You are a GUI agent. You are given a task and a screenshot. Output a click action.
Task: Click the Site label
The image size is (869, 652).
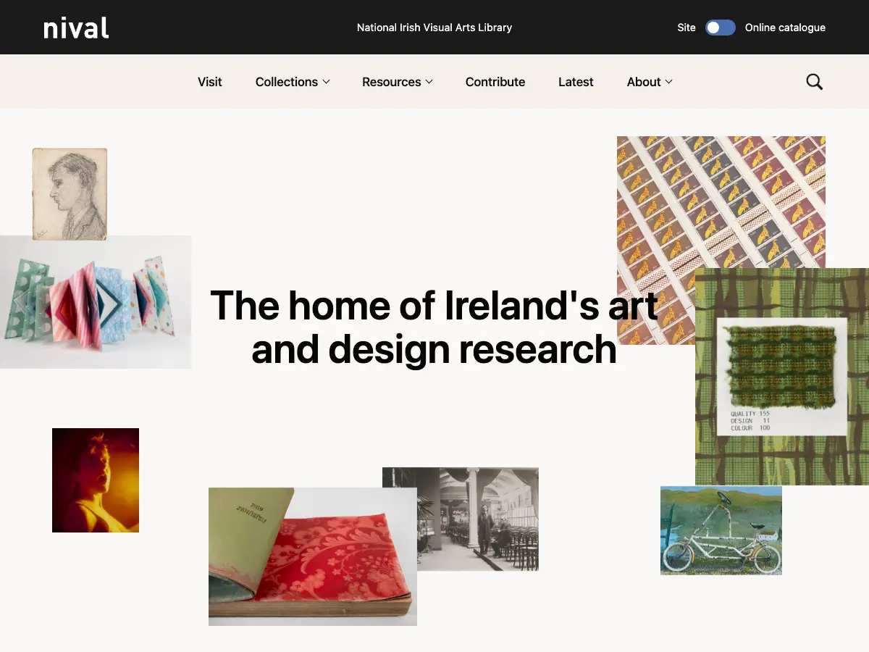click(x=687, y=28)
